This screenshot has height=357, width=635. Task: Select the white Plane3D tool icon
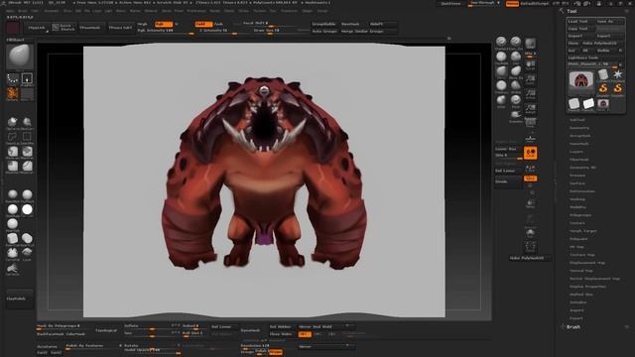click(588, 103)
